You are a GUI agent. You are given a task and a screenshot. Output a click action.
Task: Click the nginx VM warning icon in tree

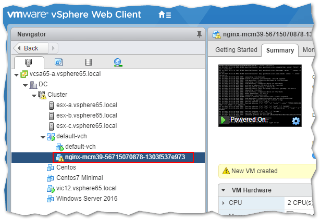60,158
